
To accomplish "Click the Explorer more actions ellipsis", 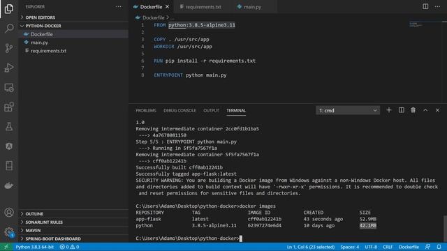I will click(118, 6).
